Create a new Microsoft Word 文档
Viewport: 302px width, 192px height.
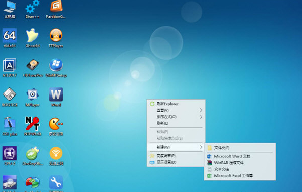[x=240, y=156]
